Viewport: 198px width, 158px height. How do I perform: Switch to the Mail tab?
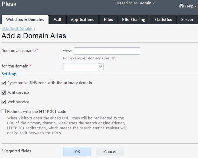click(57, 20)
